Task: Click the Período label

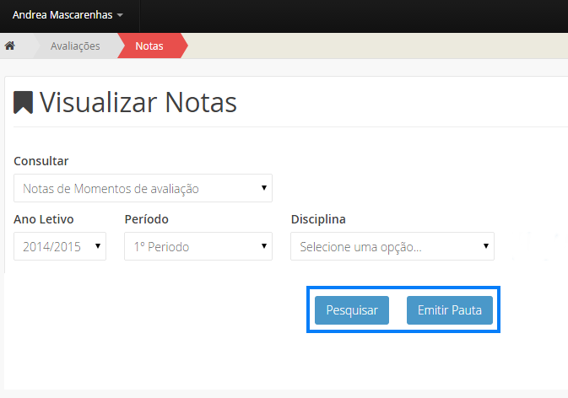Action: 146,219
